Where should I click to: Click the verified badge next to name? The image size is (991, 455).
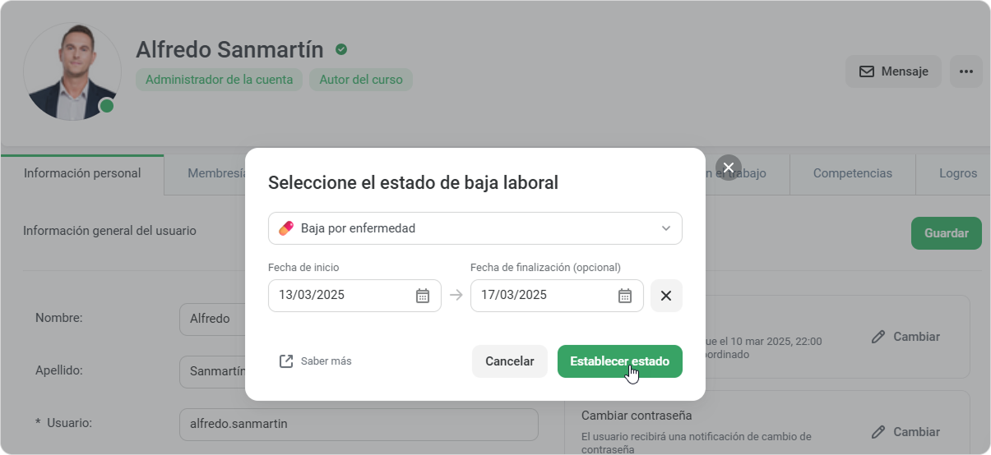click(341, 50)
